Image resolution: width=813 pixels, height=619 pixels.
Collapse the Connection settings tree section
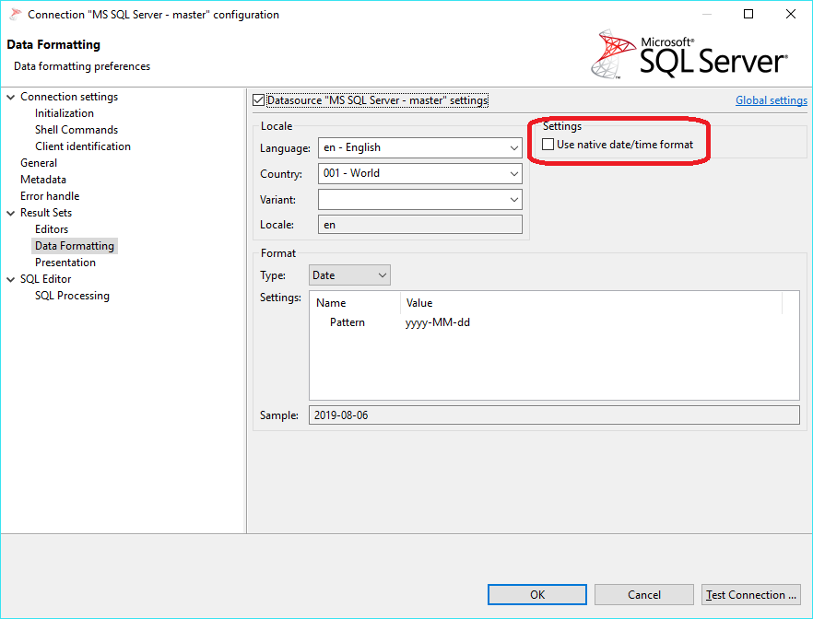click(x=10, y=96)
